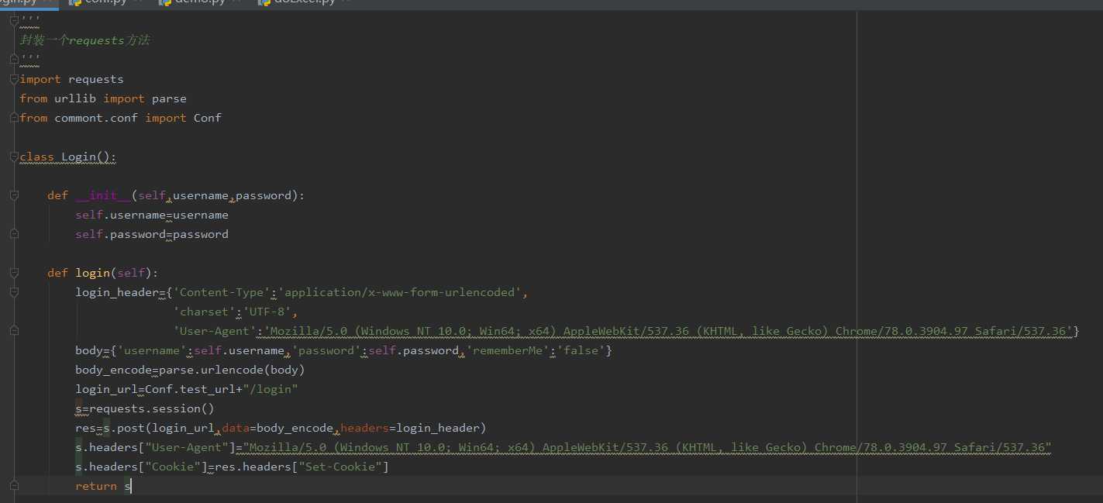Viewport: 1103px width, 503px height.
Task: Click the 'login' method name in def
Action: (92, 273)
